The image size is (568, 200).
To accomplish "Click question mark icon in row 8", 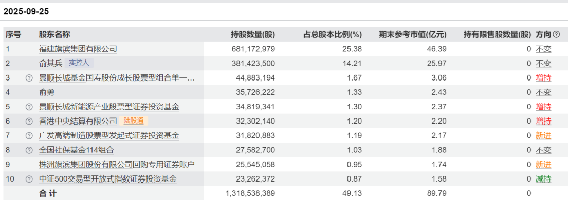I will 29,150.
